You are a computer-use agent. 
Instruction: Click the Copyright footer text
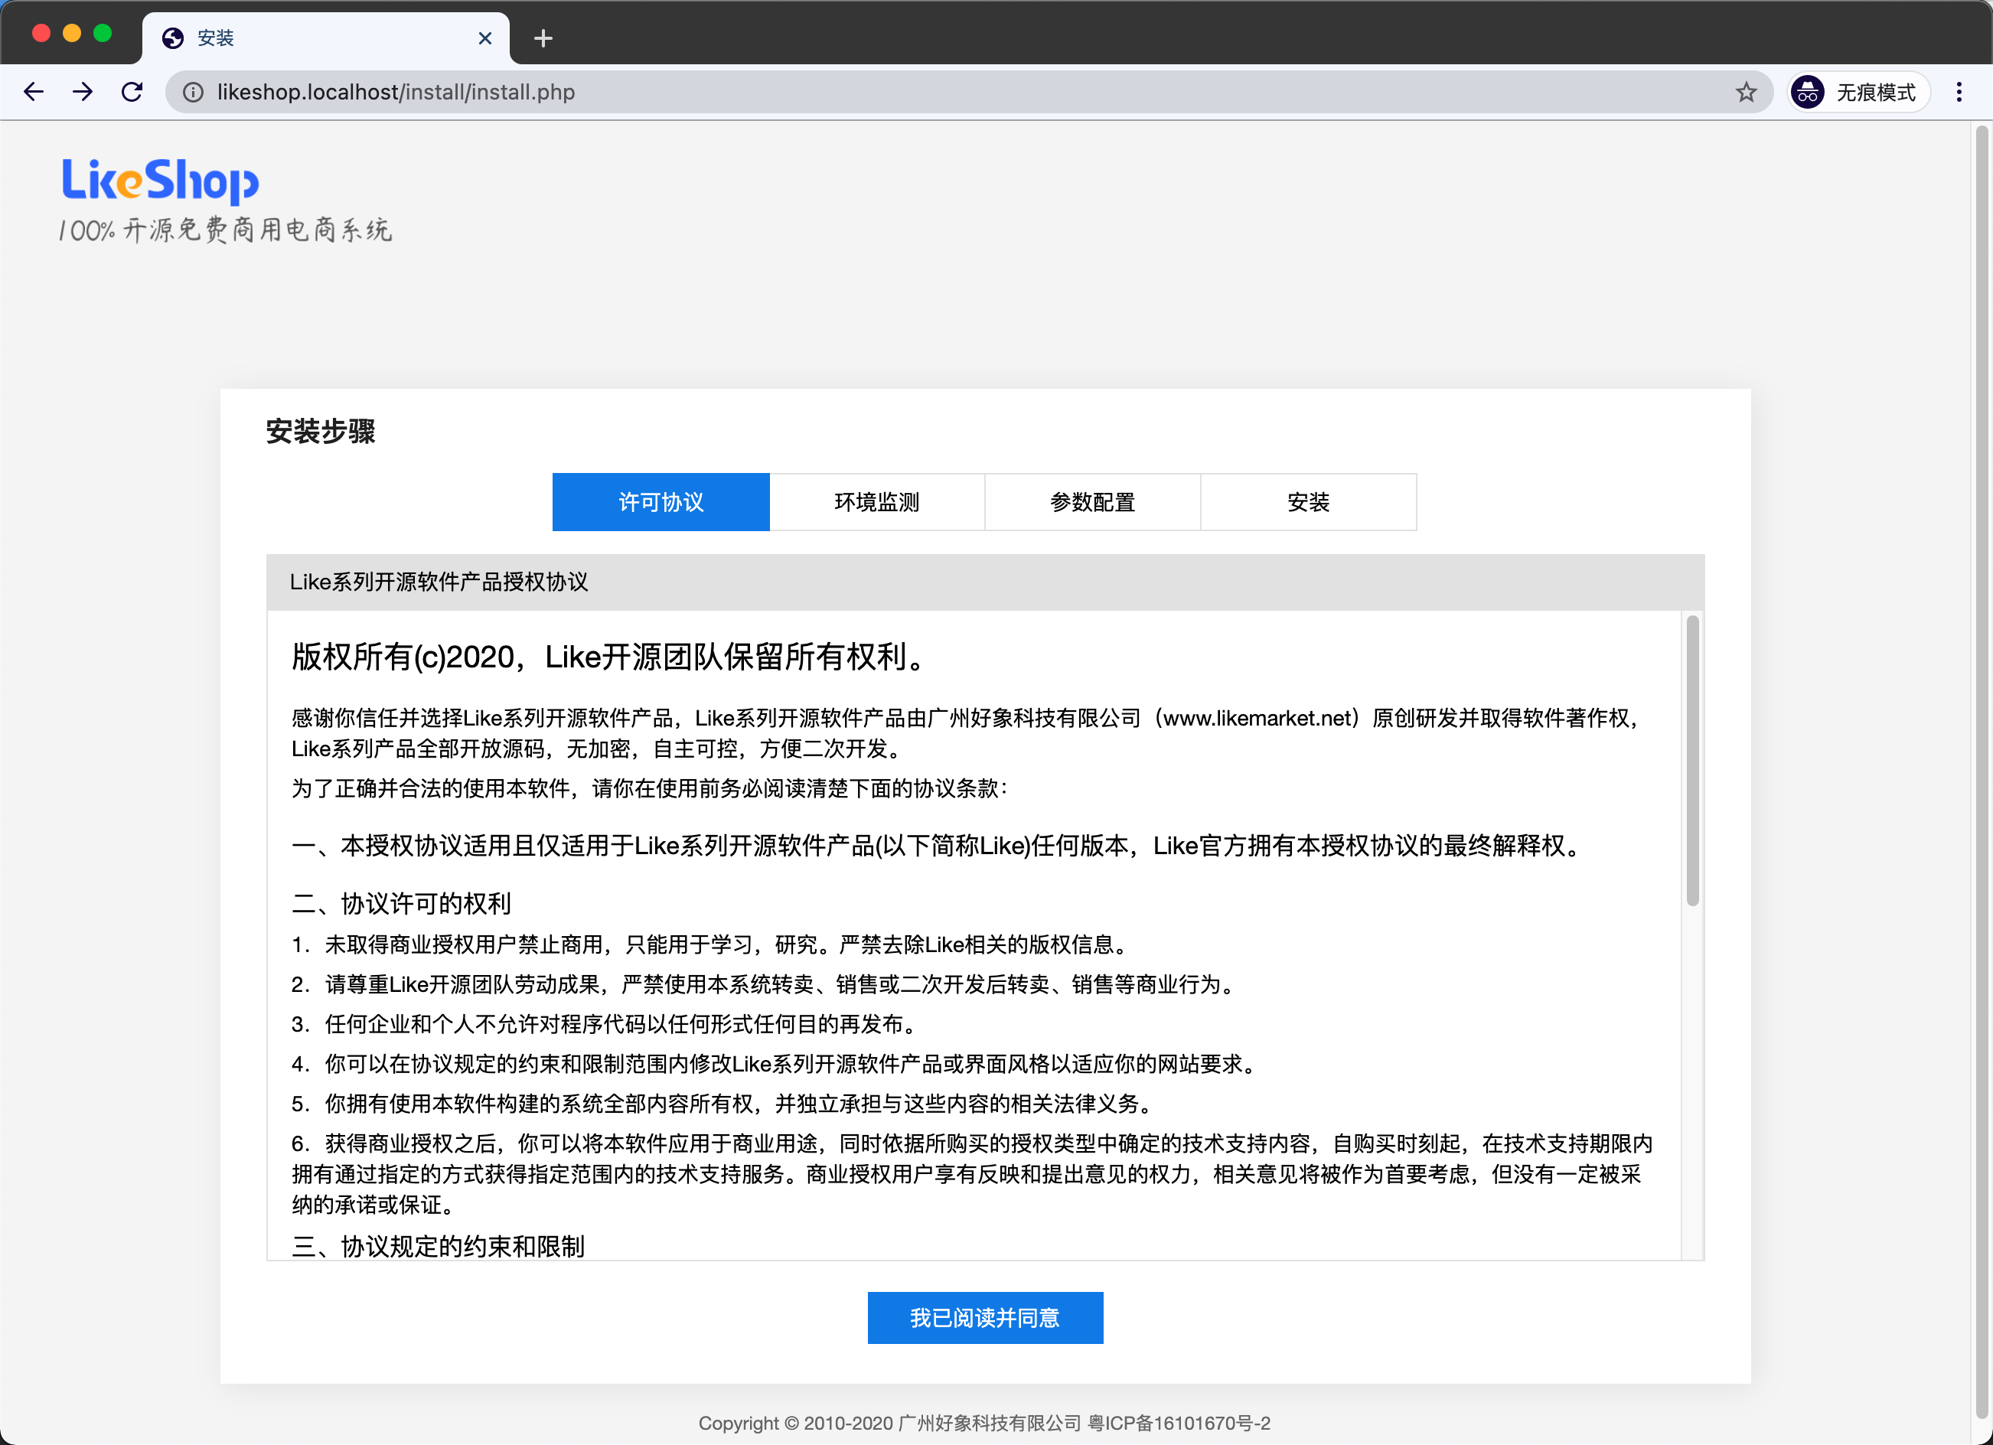[x=984, y=1423]
